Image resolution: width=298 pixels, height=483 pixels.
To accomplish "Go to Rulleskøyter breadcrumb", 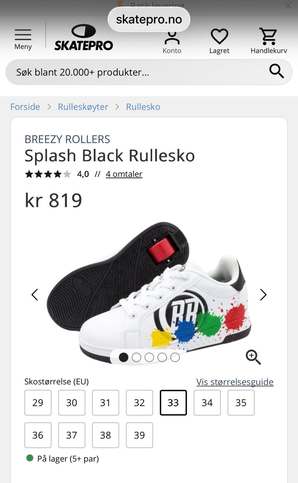I will click(x=83, y=107).
